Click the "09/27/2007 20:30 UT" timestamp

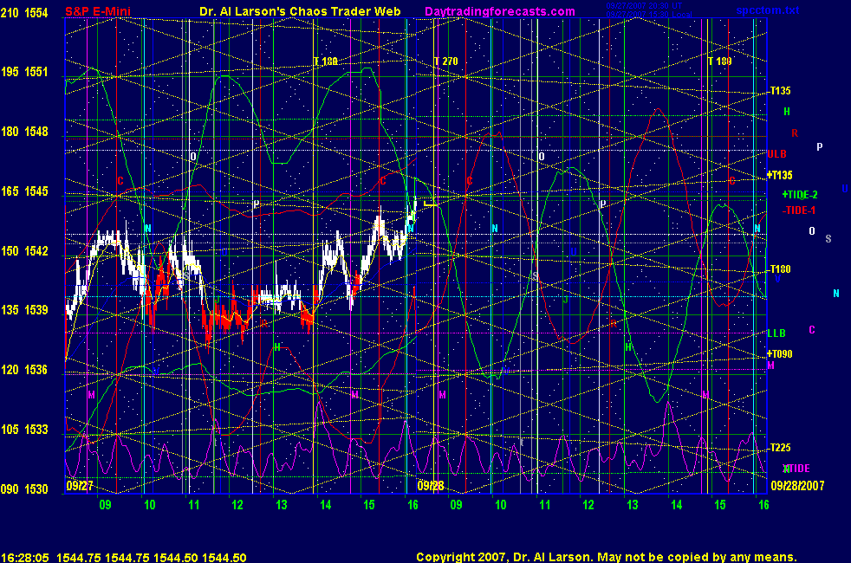644,6
